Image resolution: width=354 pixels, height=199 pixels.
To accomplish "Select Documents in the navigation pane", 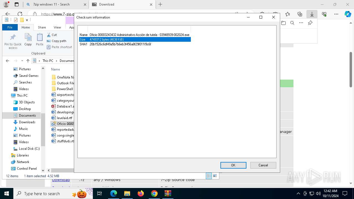I will click(27, 116).
